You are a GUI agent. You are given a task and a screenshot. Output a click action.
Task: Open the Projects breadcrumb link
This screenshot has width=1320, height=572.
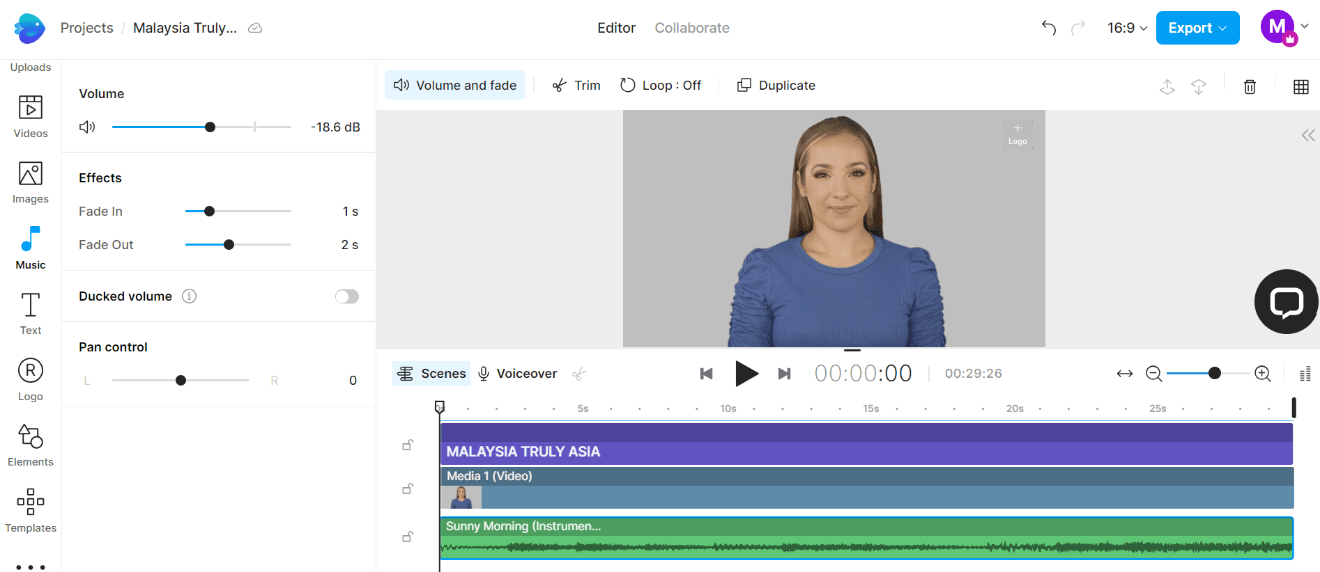click(86, 28)
